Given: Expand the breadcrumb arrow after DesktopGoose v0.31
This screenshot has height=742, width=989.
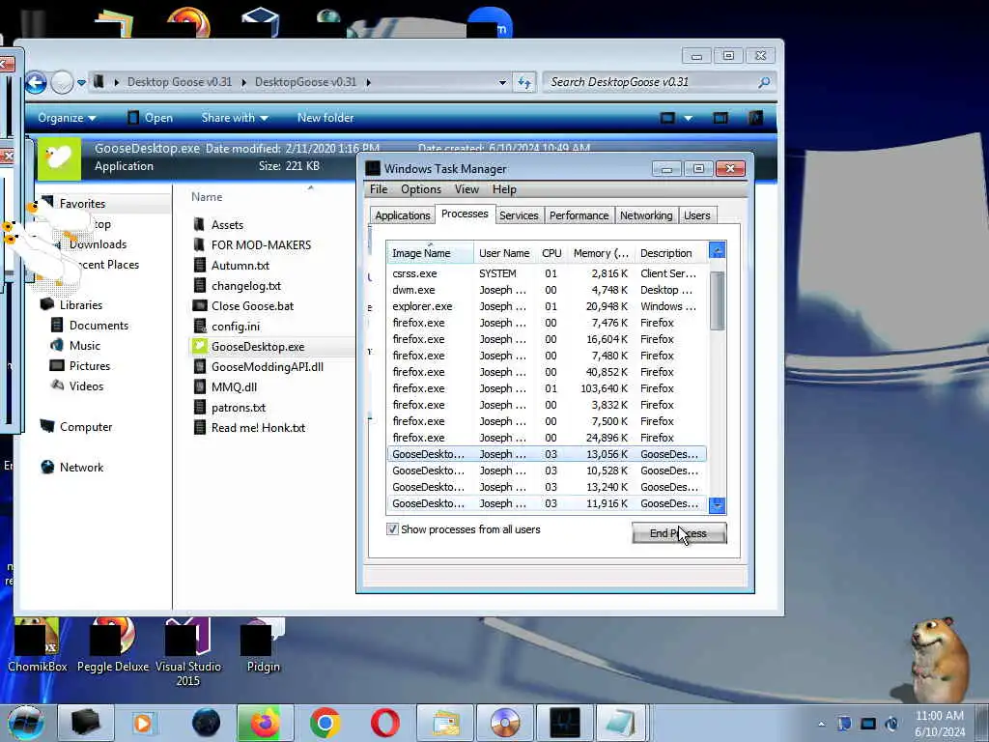Looking at the screenshot, I should 368,82.
